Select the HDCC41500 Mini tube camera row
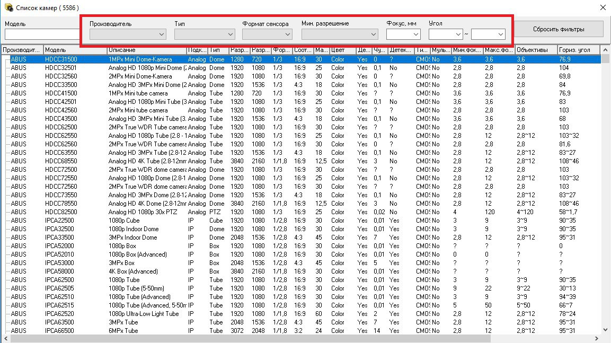 coord(305,93)
